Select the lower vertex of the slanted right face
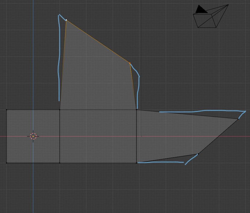This screenshot has width=250, height=213. tap(198, 154)
